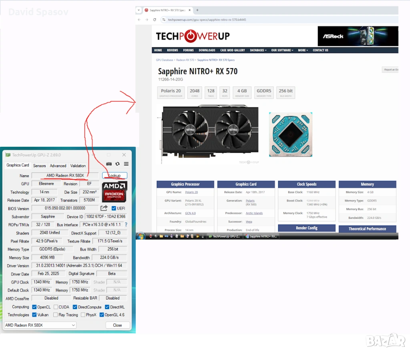Click the Lookup button
The height and width of the screenshot is (352, 410).
point(115,176)
